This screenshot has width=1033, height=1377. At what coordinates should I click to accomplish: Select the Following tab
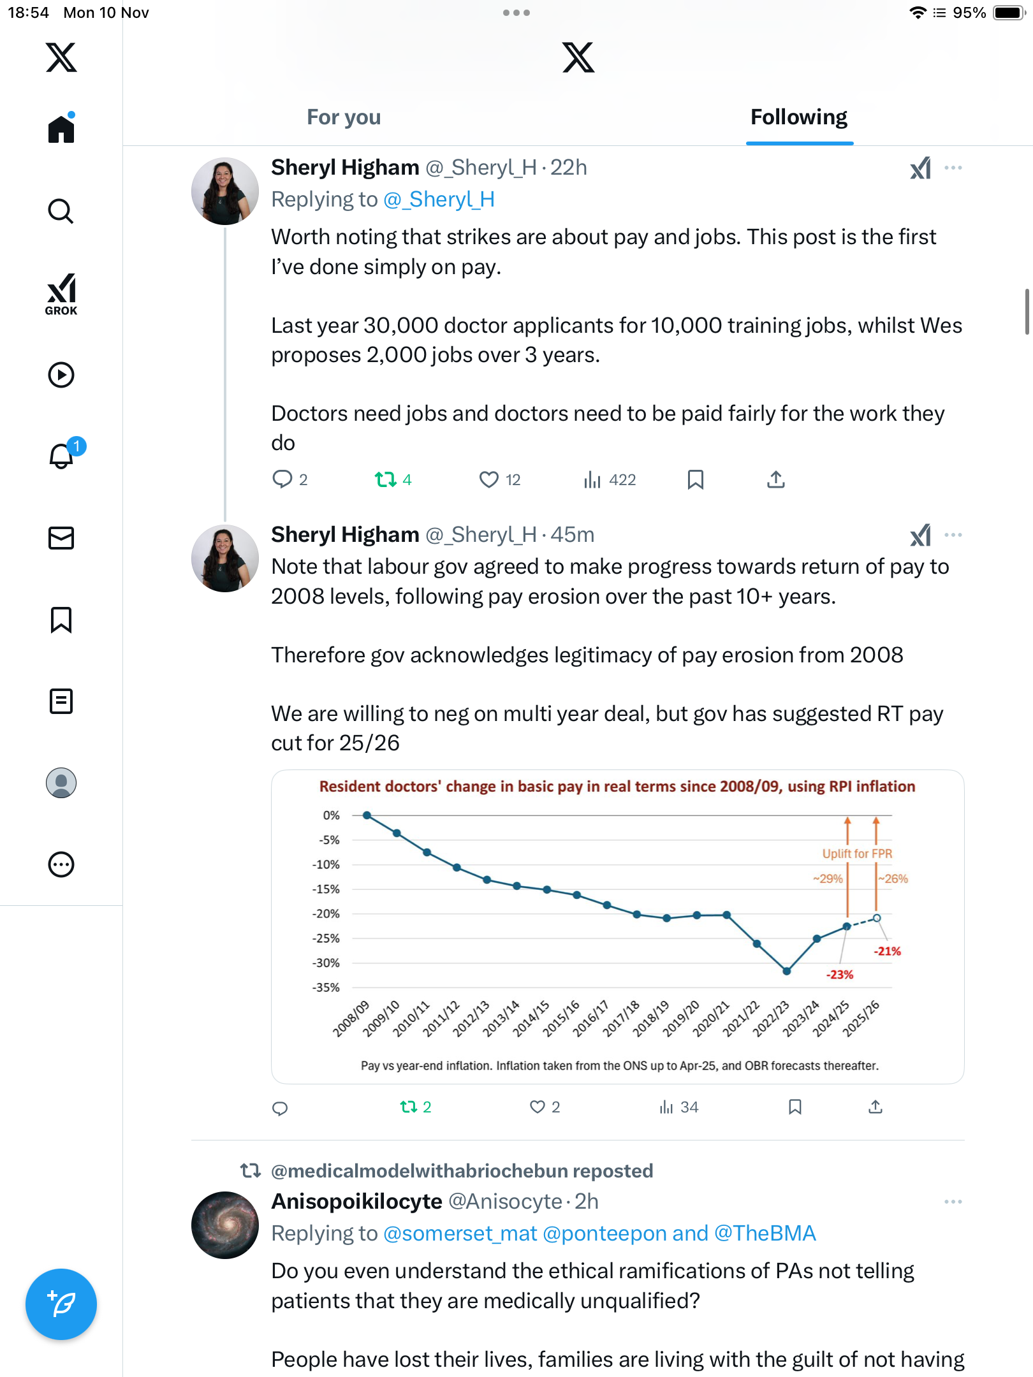[799, 117]
